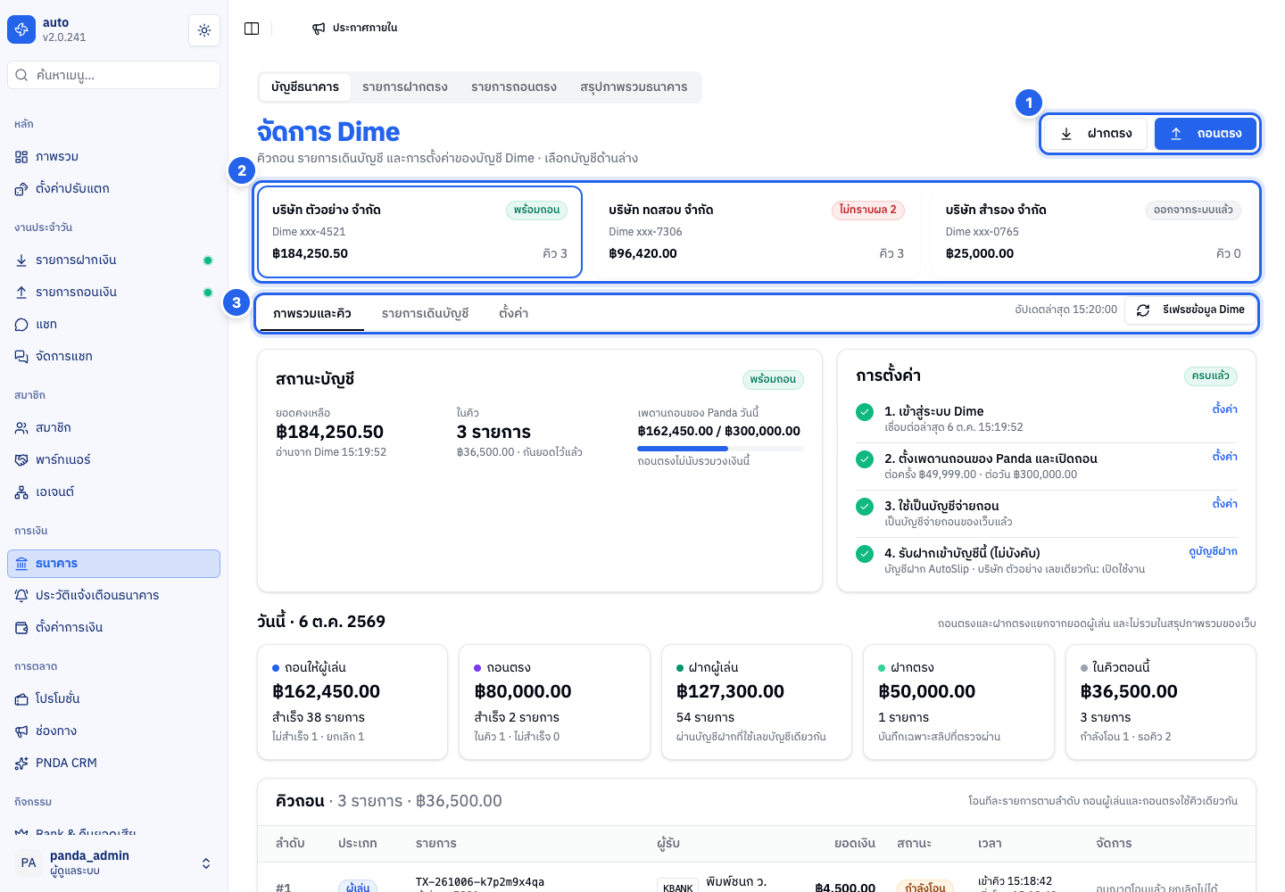Collapse sidebar with the panel toggle icon
The image size is (1285, 892).
pyautogui.click(x=252, y=29)
